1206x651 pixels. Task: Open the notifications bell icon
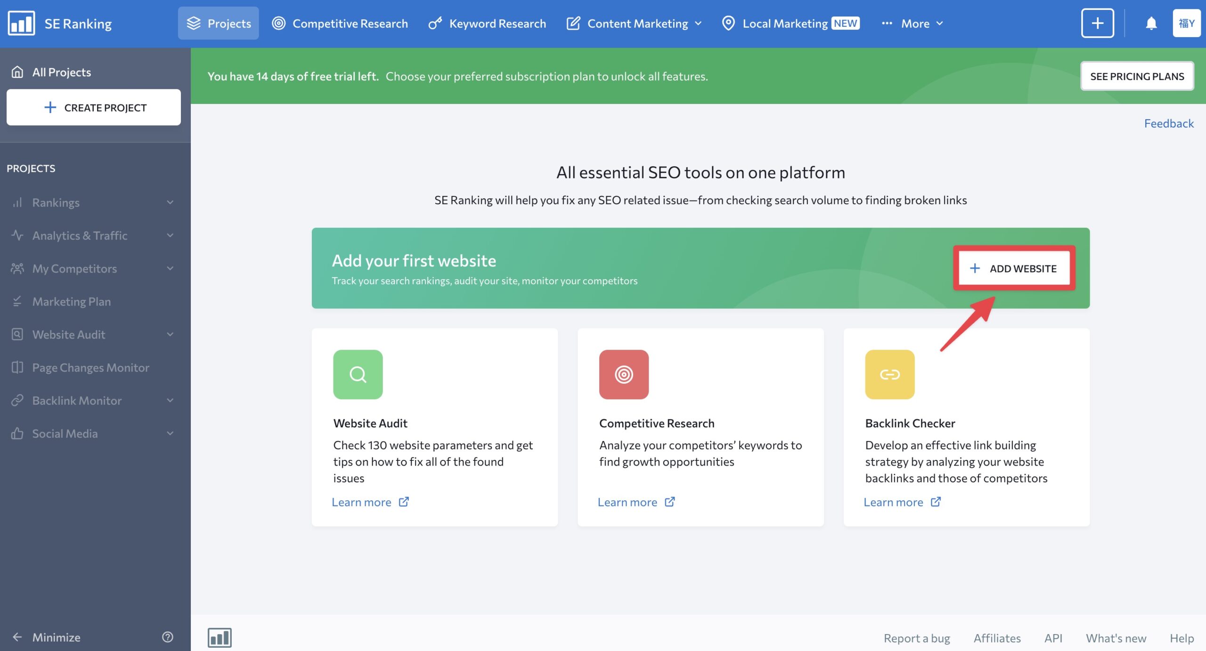(x=1151, y=23)
